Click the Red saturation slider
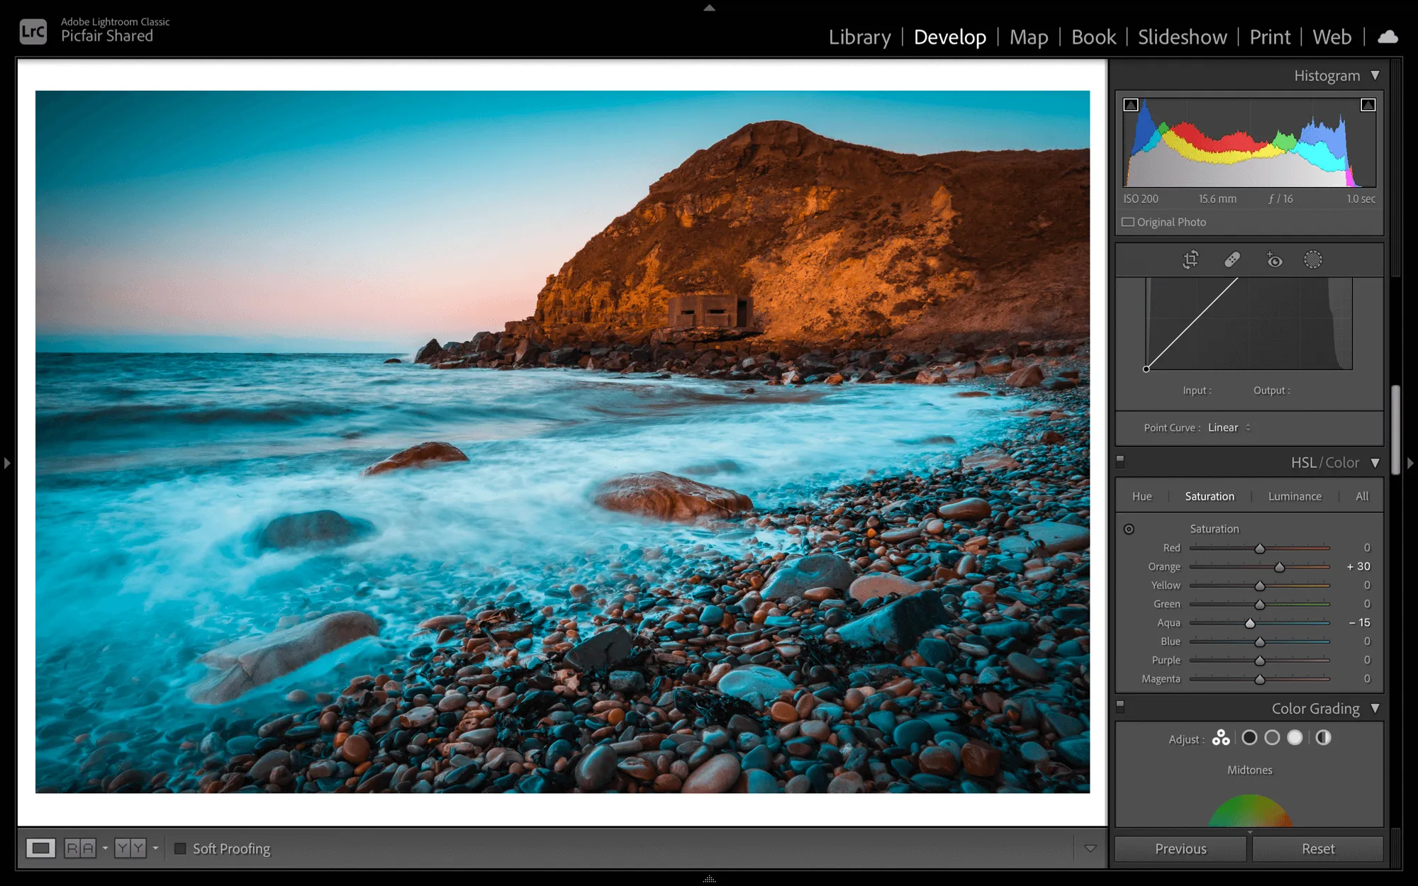 click(x=1260, y=549)
